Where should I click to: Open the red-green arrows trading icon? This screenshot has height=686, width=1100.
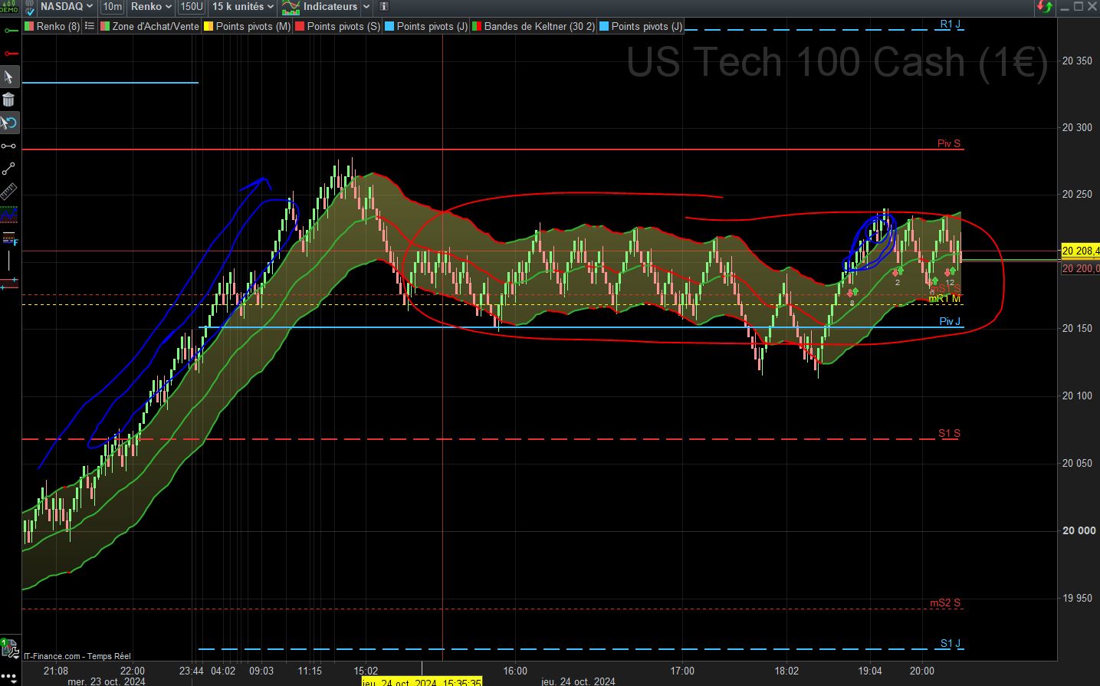(x=1045, y=7)
